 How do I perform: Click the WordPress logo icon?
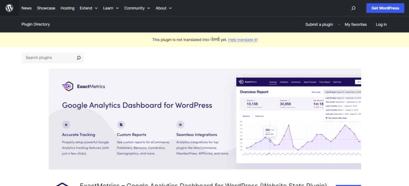10,8
